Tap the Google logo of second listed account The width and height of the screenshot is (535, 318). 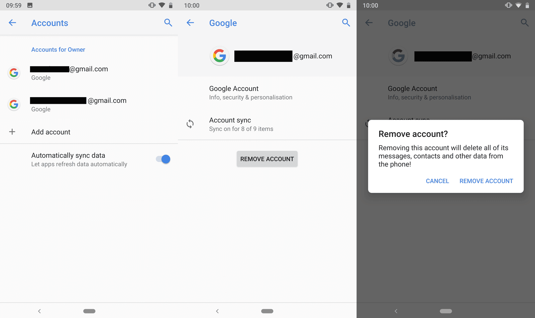14,104
